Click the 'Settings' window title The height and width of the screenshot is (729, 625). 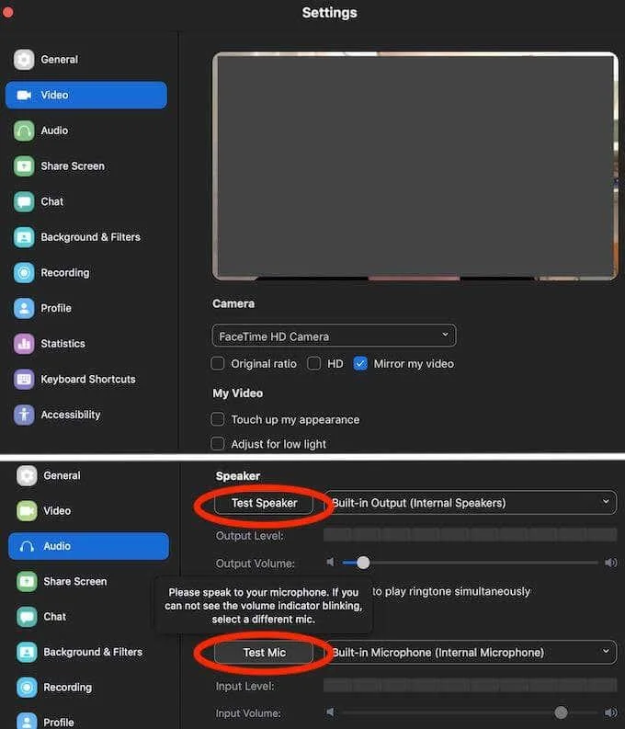329,13
